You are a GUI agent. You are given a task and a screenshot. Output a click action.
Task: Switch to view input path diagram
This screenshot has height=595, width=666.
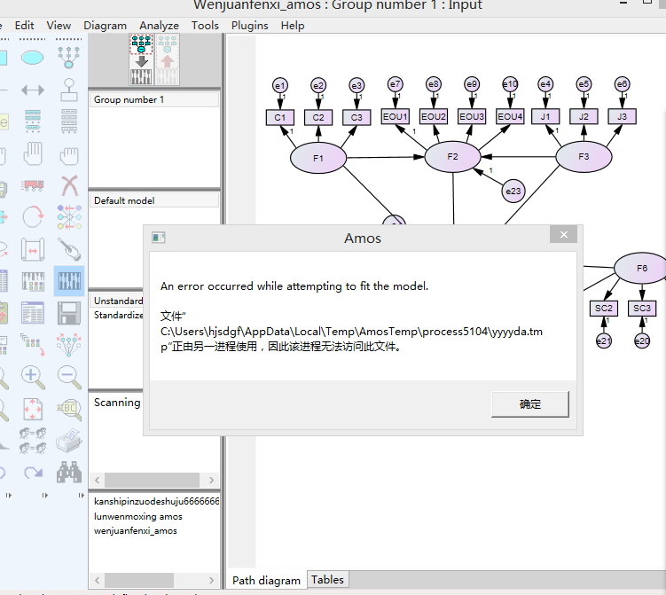pyautogui.click(x=141, y=60)
